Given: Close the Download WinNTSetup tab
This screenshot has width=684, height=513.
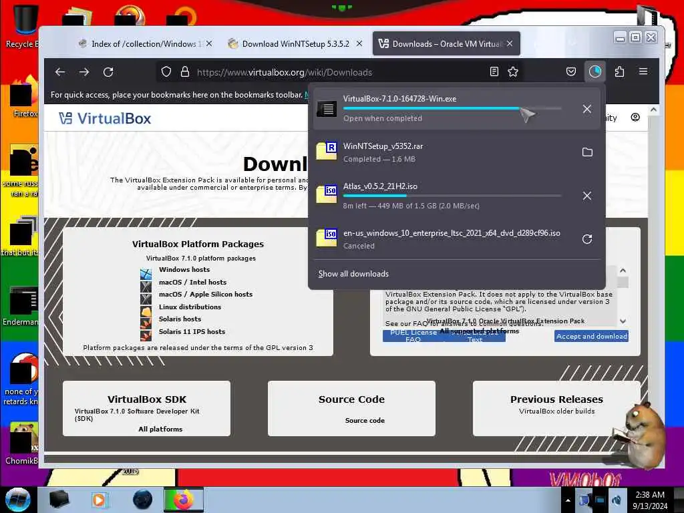Looking at the screenshot, I should click(359, 43).
